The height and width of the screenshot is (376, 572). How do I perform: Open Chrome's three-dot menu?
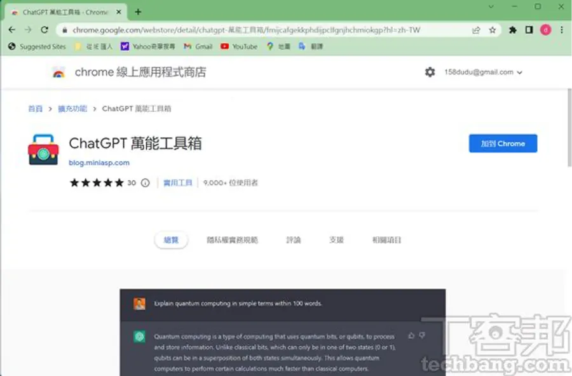[x=562, y=30]
